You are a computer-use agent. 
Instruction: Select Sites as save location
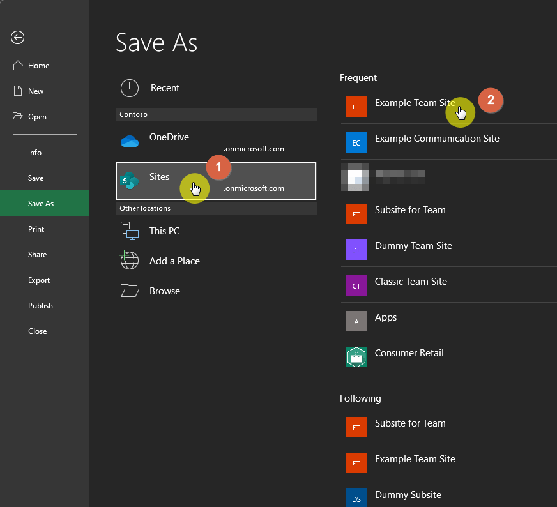pos(216,181)
